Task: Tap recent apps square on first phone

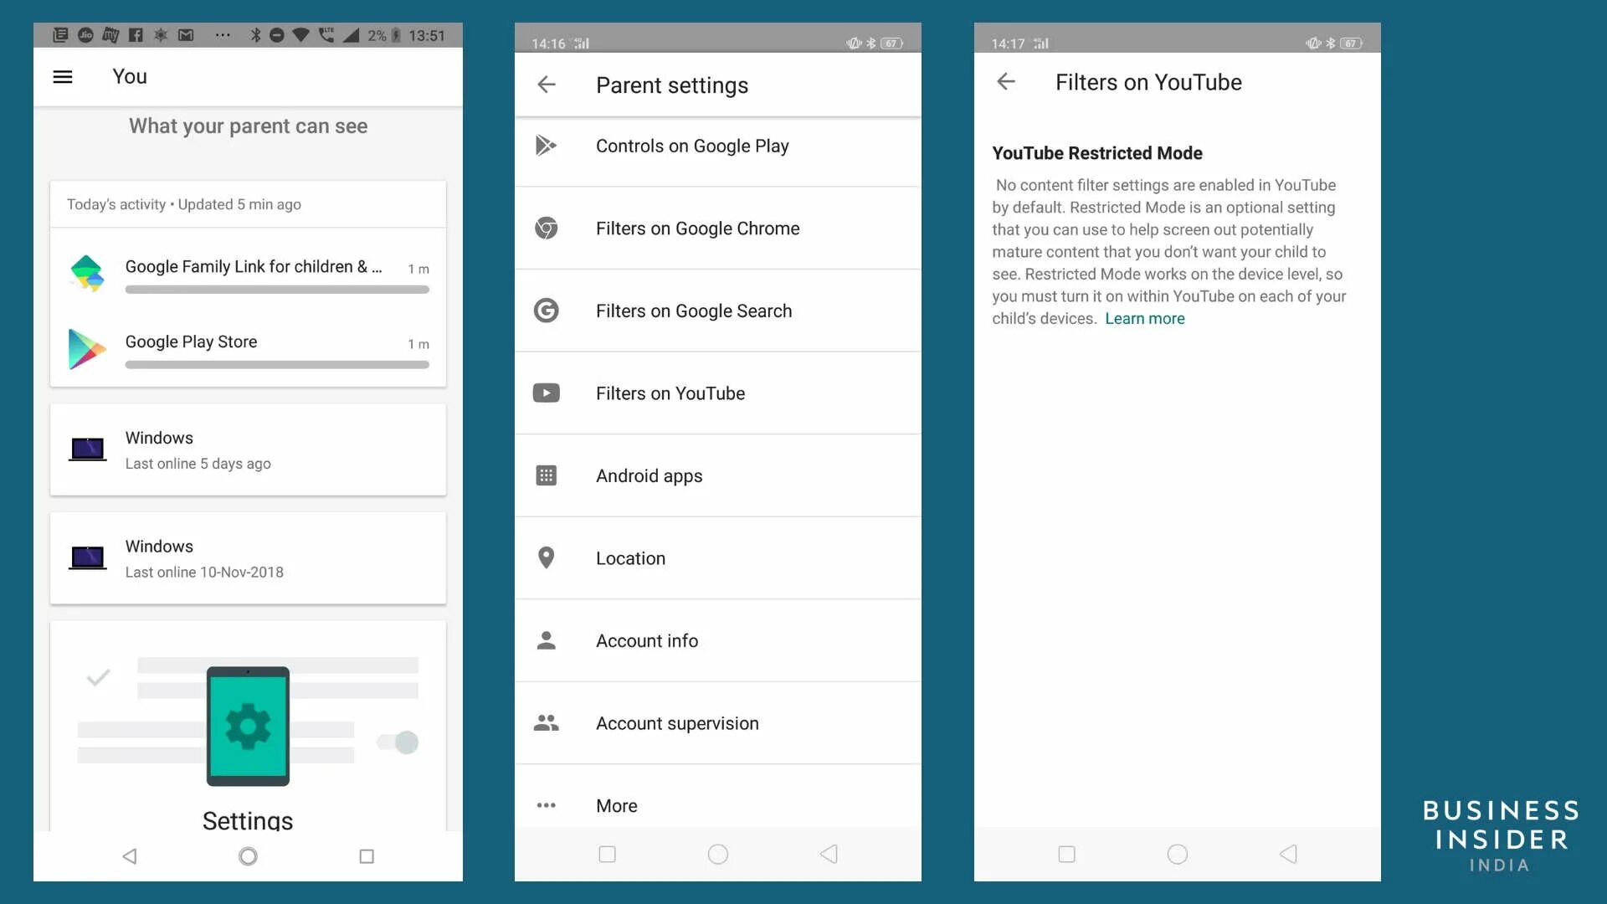Action: pos(367,856)
